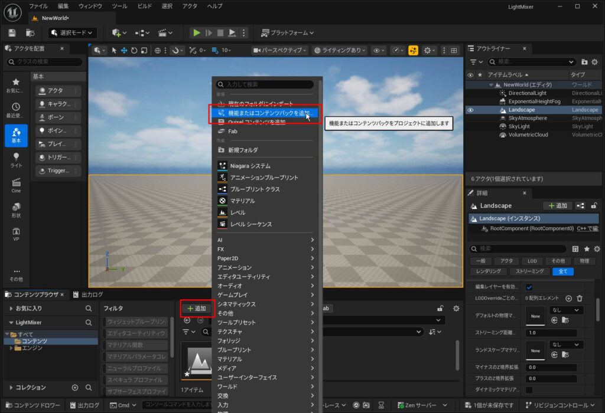Select the Shapes category icon
605x413 pixels.
pyautogui.click(x=16, y=210)
